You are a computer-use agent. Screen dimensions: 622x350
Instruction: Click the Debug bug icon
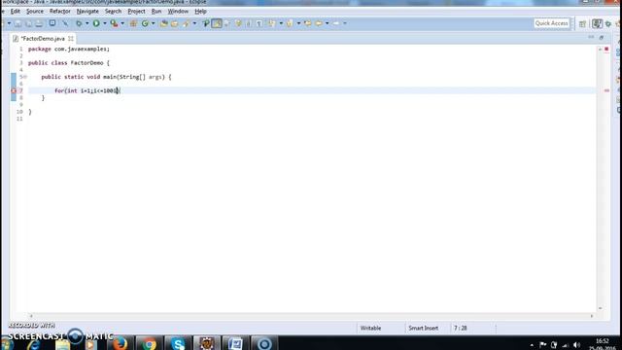click(79, 23)
